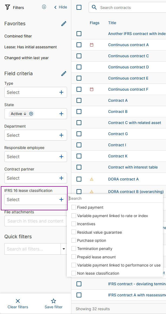Viewport: 166px width, 314px height.
Task: Click the plus icon in Type field
Action: pyautogui.click(x=61, y=92)
